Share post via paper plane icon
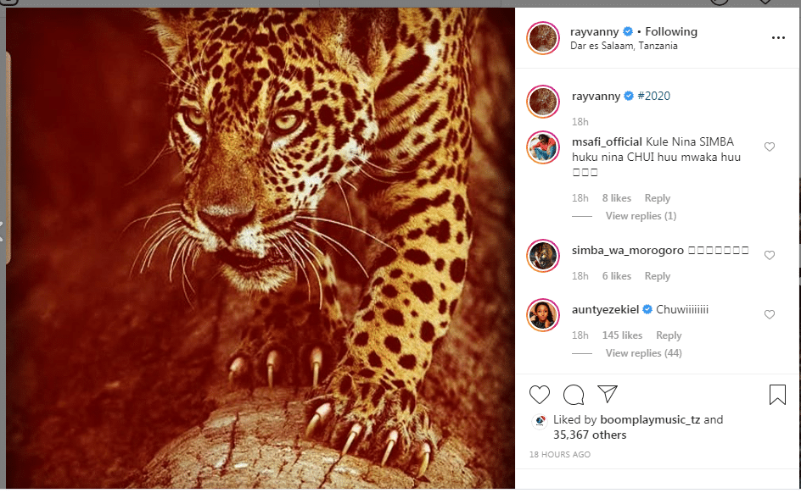This screenshot has height=493, width=801. pos(607,394)
